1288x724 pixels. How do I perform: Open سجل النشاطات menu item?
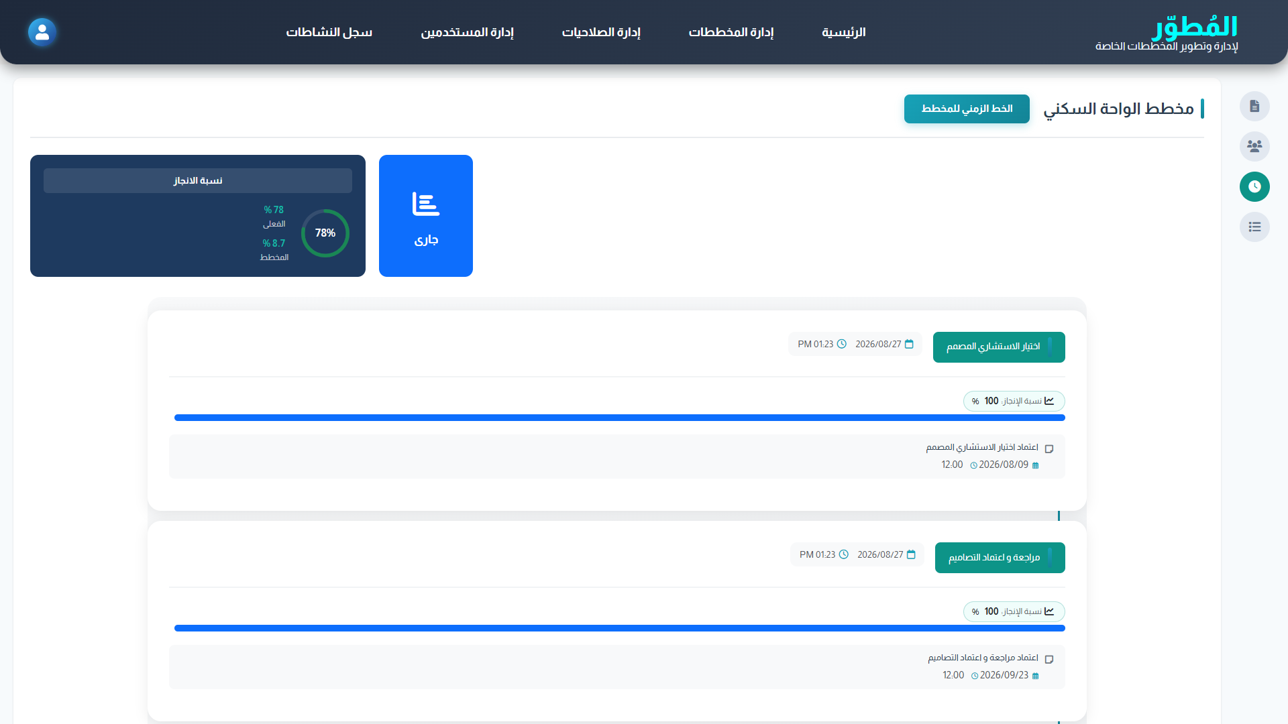click(x=329, y=32)
